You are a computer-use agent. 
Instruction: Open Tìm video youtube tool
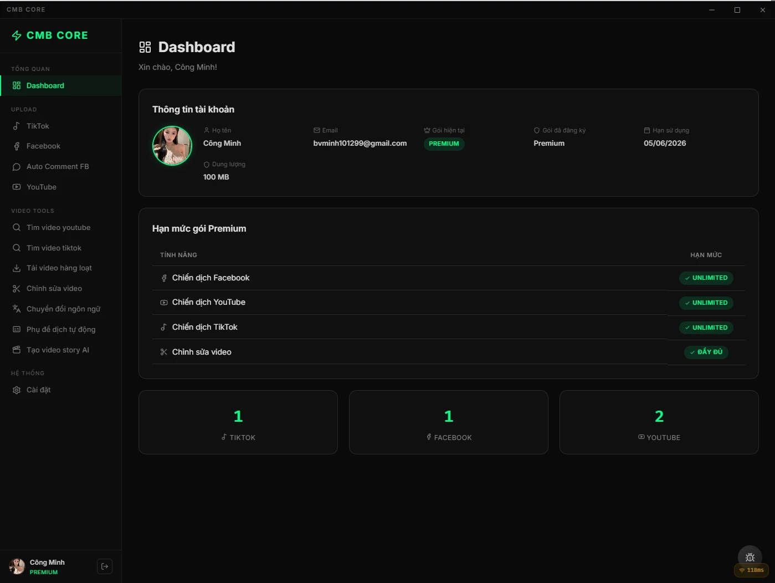point(58,228)
